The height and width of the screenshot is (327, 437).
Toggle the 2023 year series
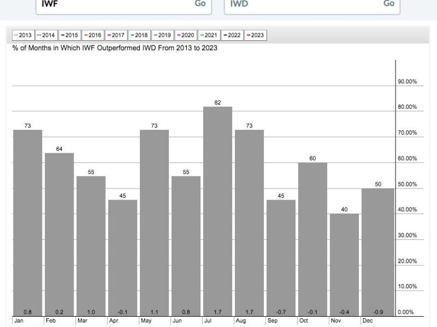click(256, 35)
